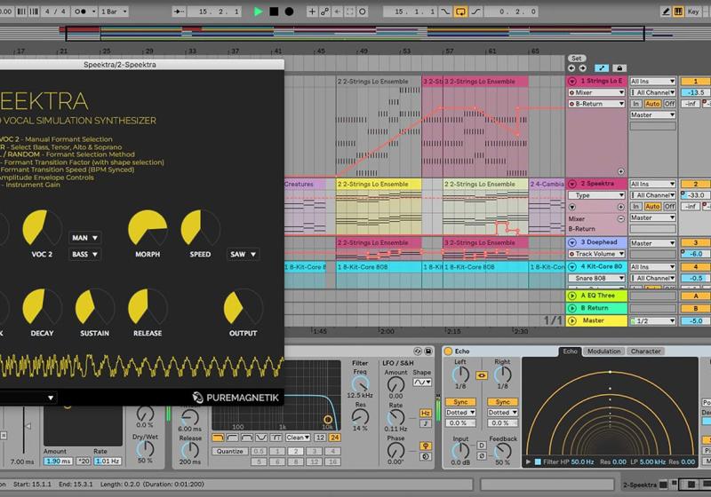Toggle the Automation Mode button beside lock
711x497 pixels.
coord(603,68)
